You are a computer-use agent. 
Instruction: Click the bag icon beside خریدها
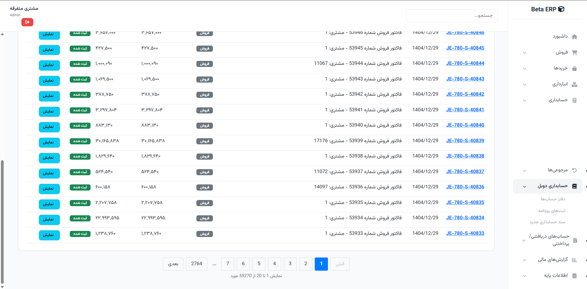click(x=574, y=68)
